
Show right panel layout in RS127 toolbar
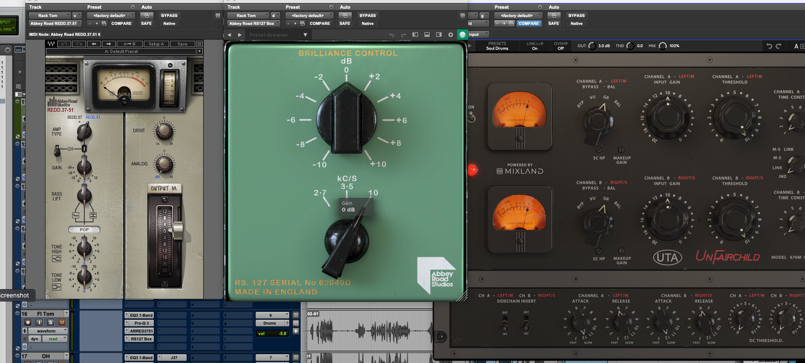(439, 35)
